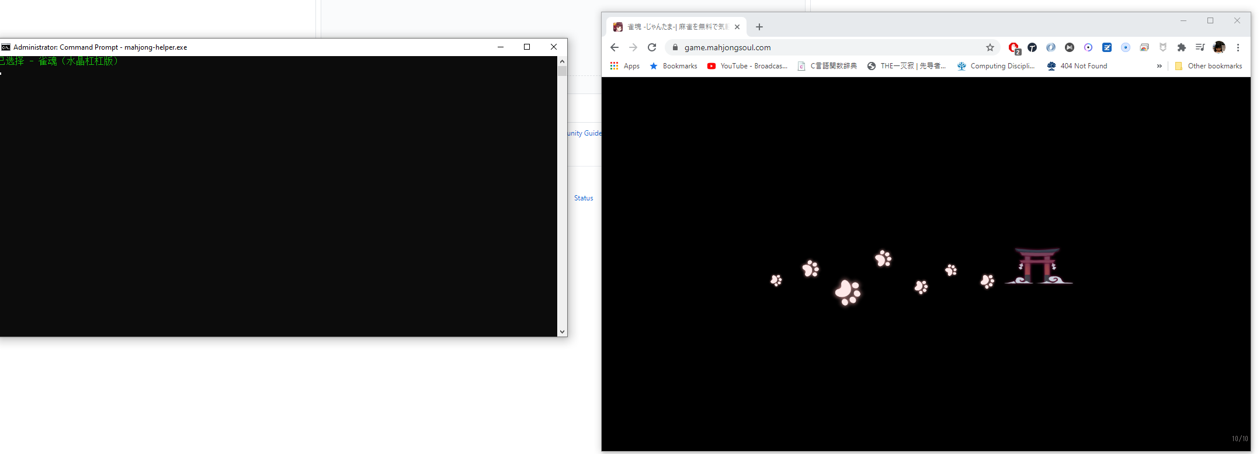Click the address bar URL
This screenshot has width=1260, height=454.
pos(727,47)
